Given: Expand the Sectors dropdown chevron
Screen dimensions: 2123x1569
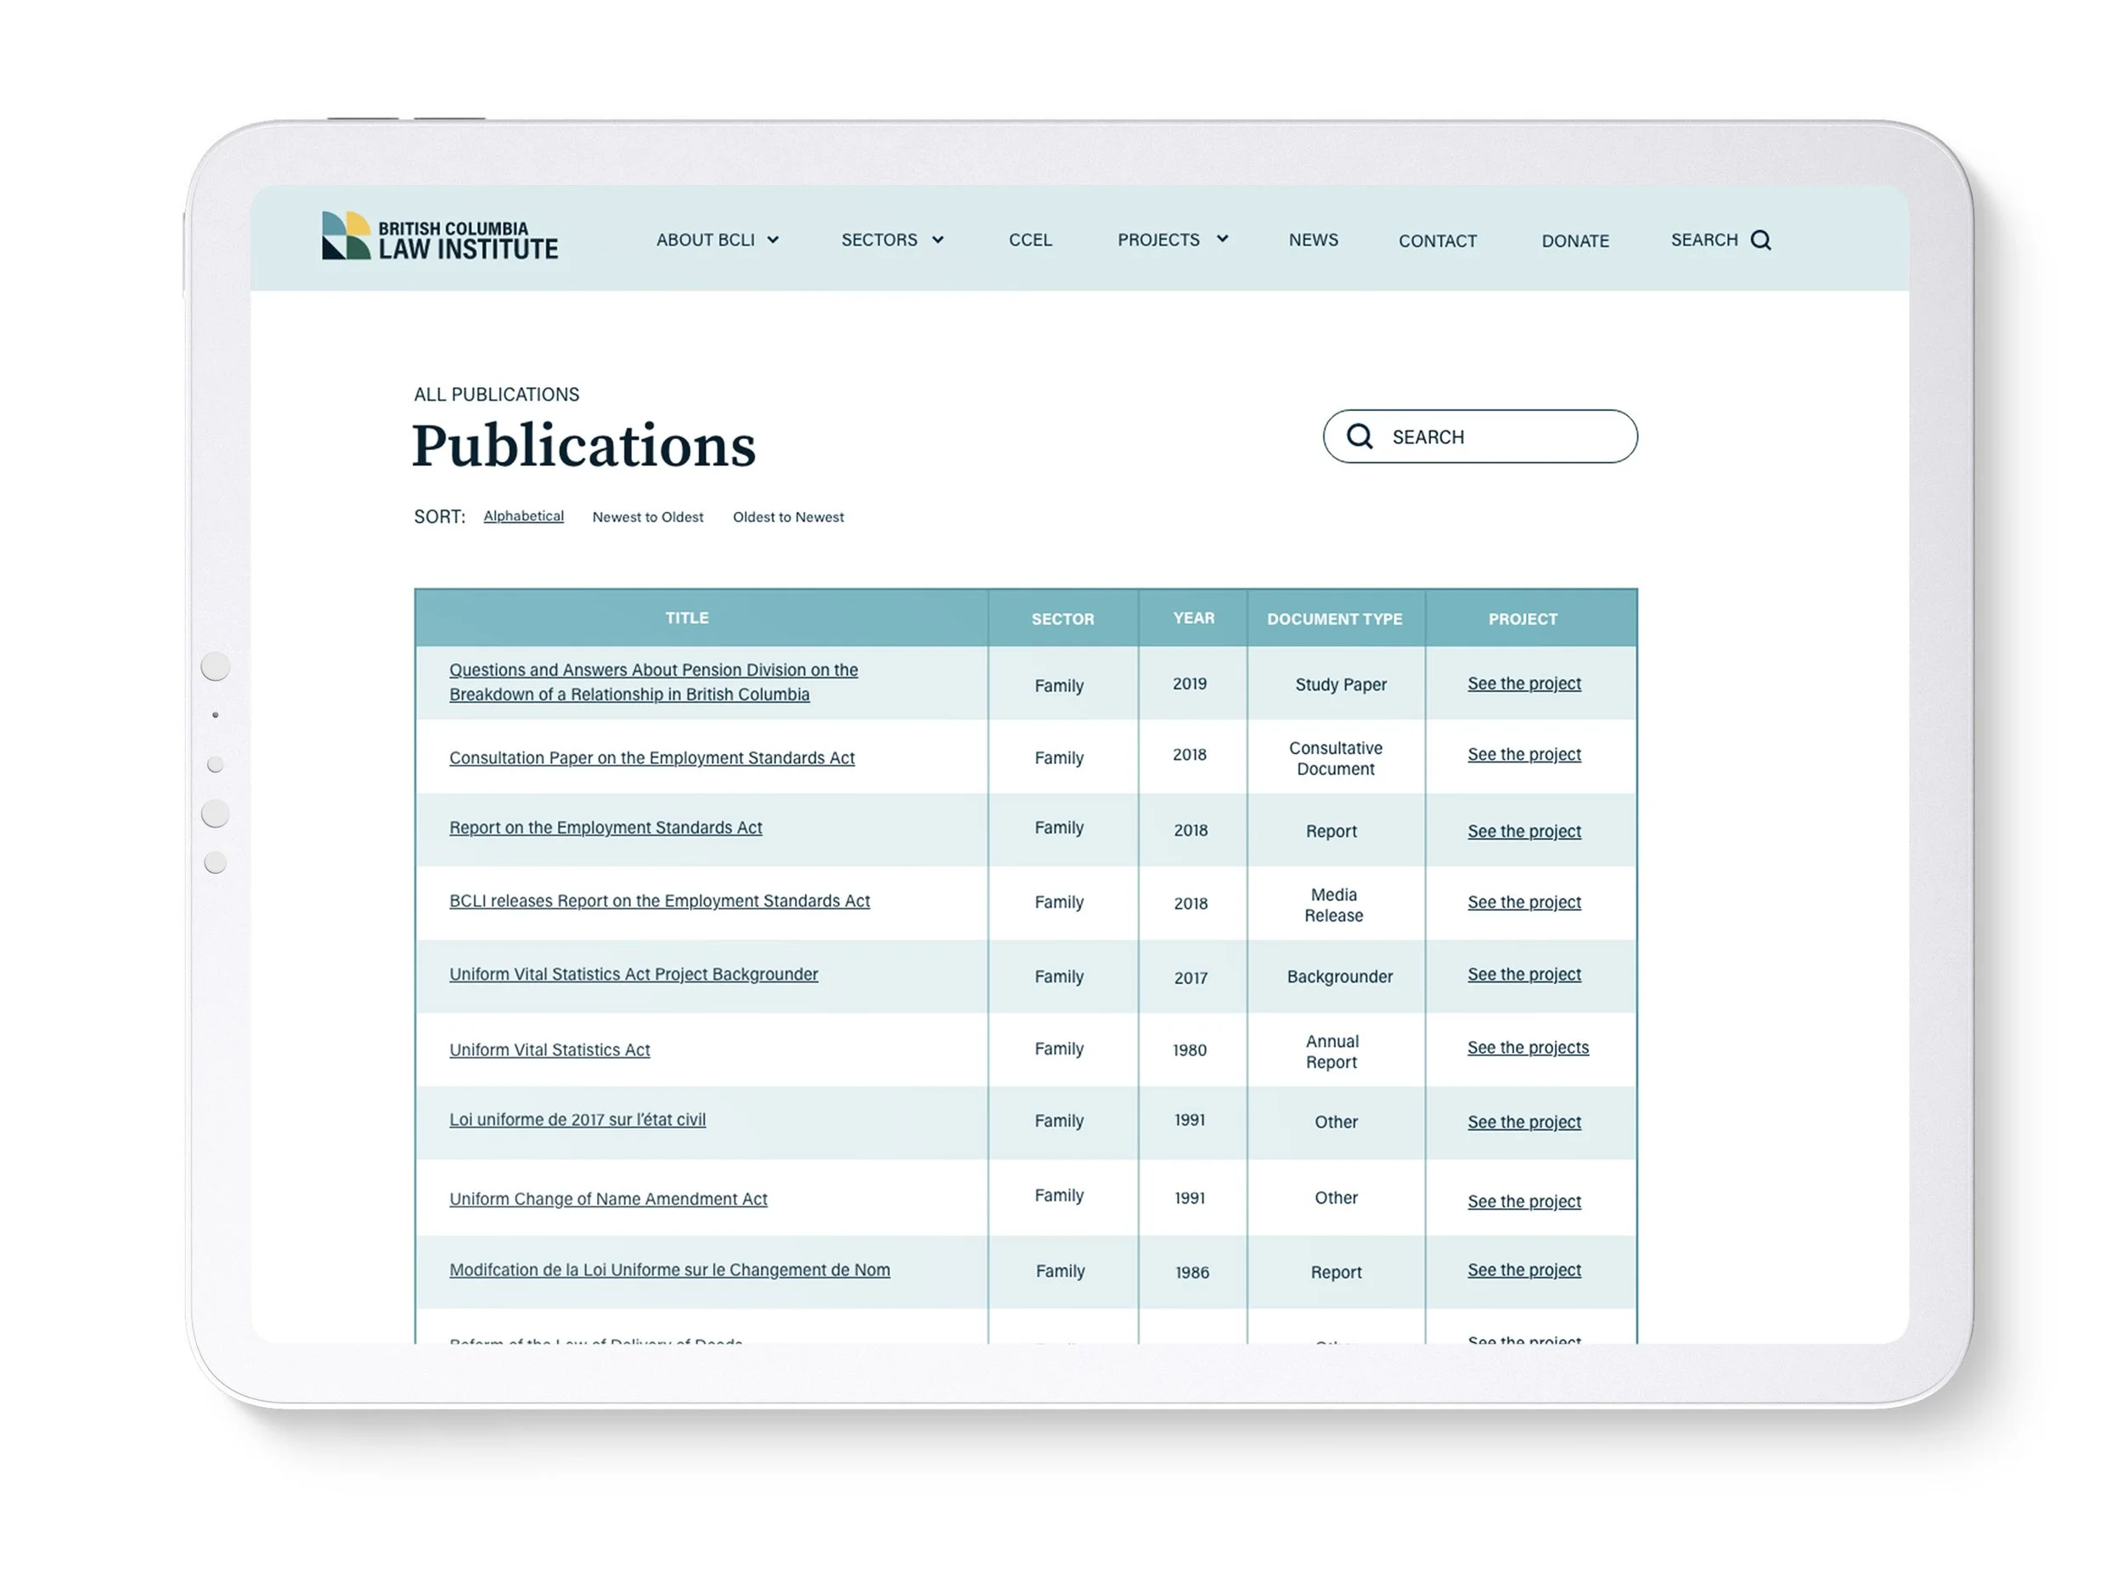Looking at the screenshot, I should tap(938, 240).
